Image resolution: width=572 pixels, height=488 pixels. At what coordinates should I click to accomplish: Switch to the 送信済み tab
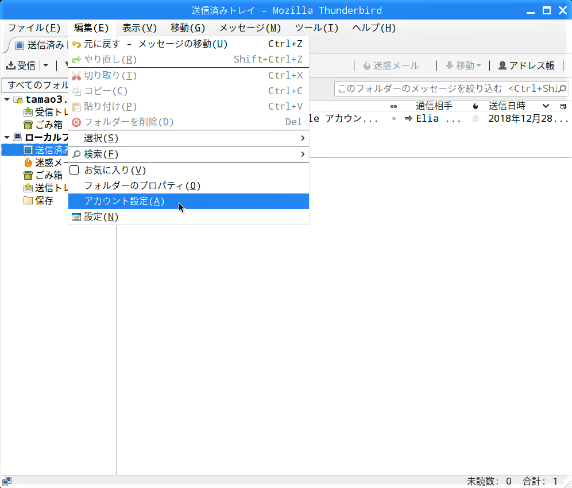[40, 45]
